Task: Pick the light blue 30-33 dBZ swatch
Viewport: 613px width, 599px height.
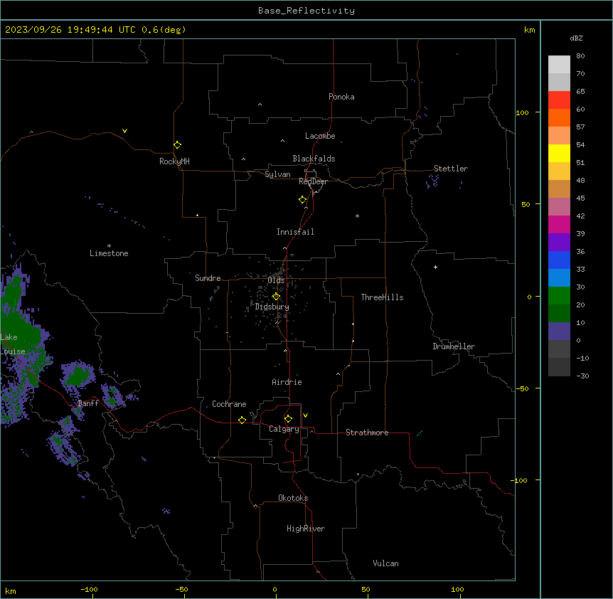Action: click(x=559, y=278)
